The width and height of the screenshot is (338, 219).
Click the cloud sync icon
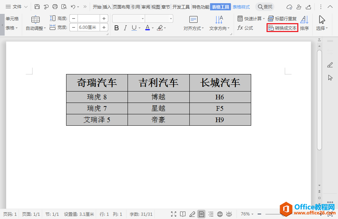point(289,7)
